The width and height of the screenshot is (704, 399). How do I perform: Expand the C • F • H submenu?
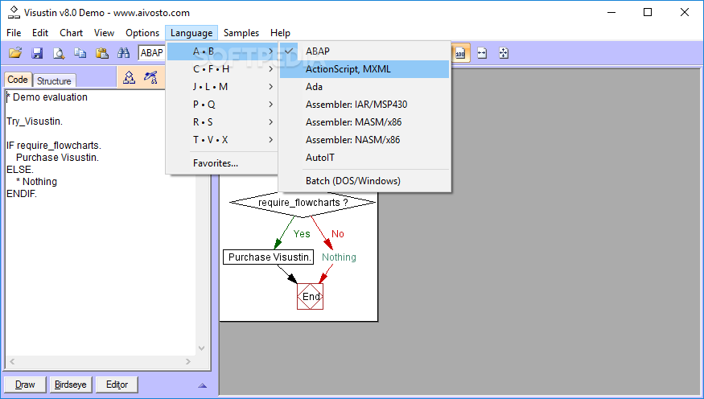tap(222, 69)
